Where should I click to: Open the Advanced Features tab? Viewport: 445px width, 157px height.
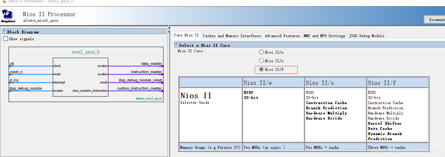click(x=282, y=36)
